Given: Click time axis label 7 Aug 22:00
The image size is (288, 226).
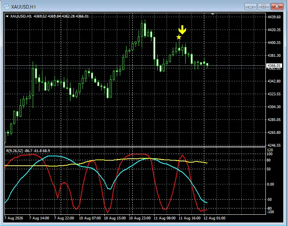Looking at the screenshot, I should [64, 218].
